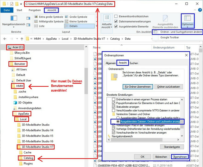The height and width of the screenshot is (167, 203).
Task: Open the $Recycle.Bin folder
Action: coord(20,53)
